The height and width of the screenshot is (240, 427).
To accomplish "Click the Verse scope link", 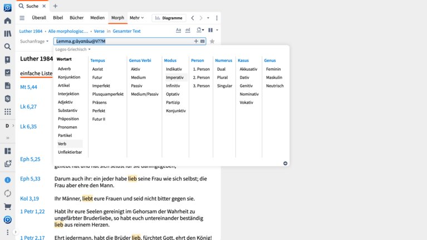I will 99,31.
